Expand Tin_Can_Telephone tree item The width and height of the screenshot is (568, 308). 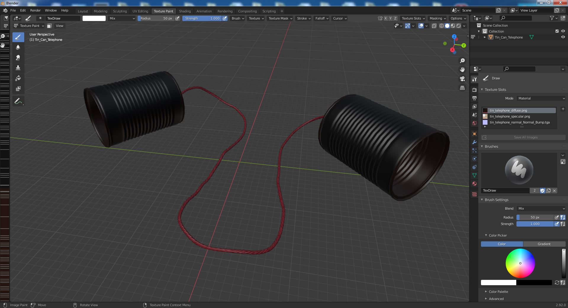click(485, 37)
